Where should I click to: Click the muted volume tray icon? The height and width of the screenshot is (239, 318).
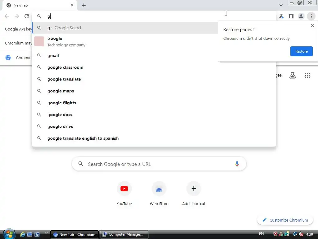click(x=301, y=234)
